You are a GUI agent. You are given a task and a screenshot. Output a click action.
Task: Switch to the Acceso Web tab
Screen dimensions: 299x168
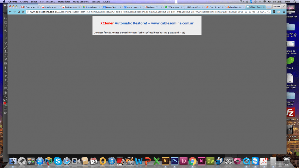click(111, 7)
